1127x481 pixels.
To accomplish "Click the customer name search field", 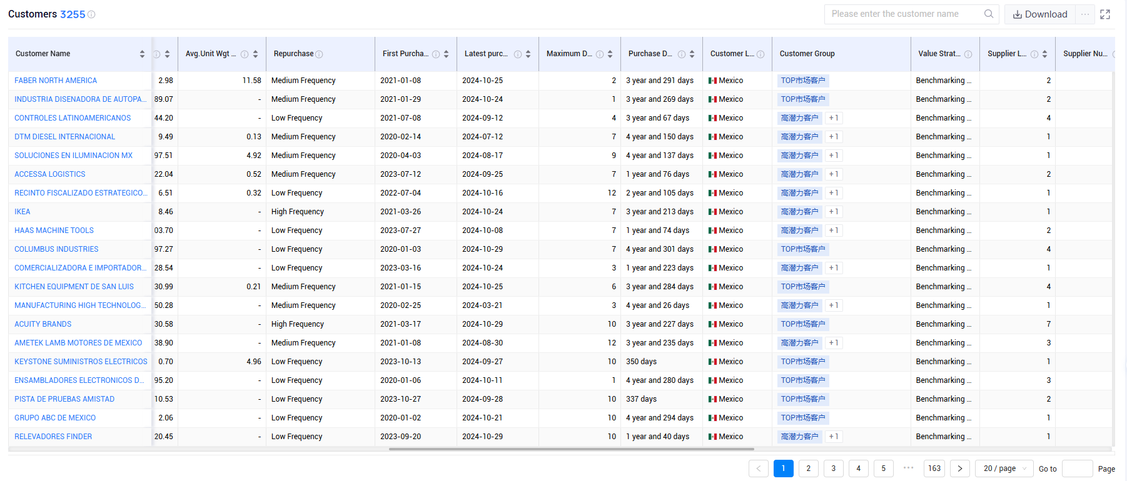I will click(x=905, y=14).
